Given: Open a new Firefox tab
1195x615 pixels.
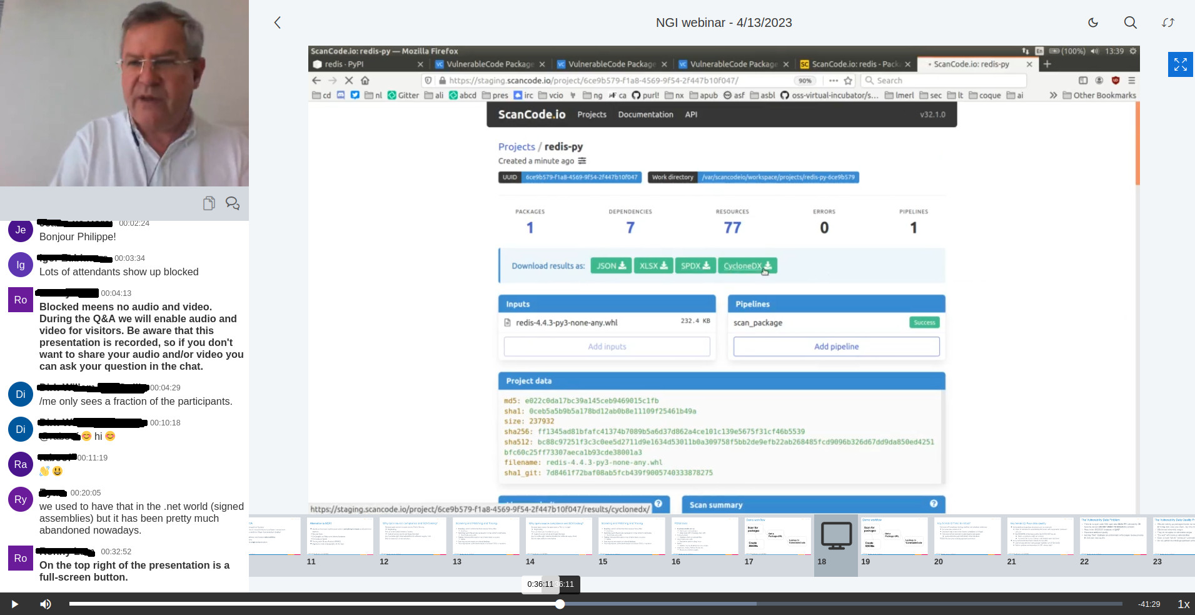Looking at the screenshot, I should (1047, 64).
